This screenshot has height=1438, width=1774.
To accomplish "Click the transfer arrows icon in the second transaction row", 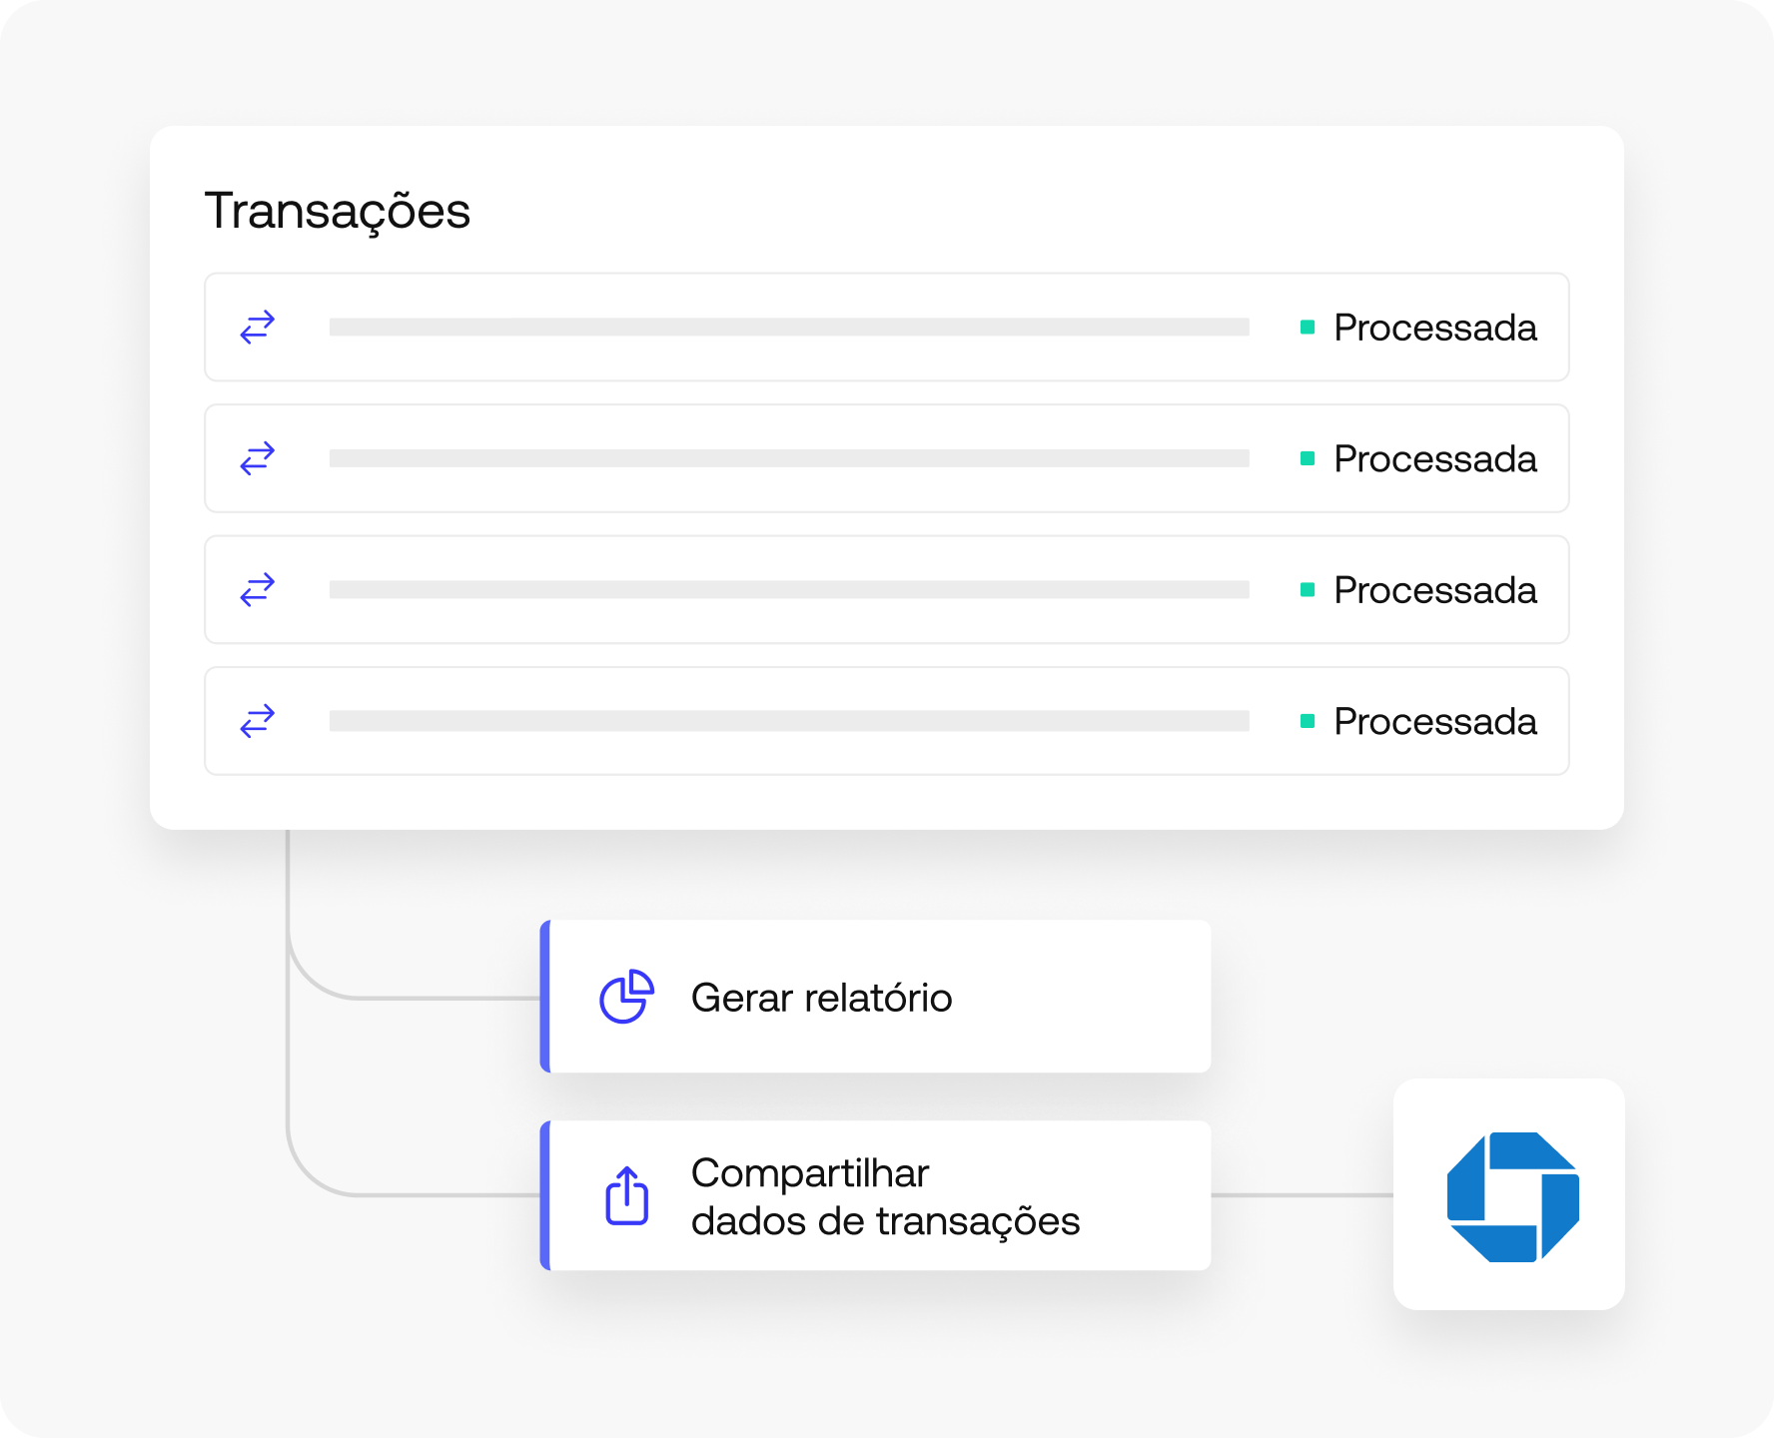I will (x=258, y=458).
